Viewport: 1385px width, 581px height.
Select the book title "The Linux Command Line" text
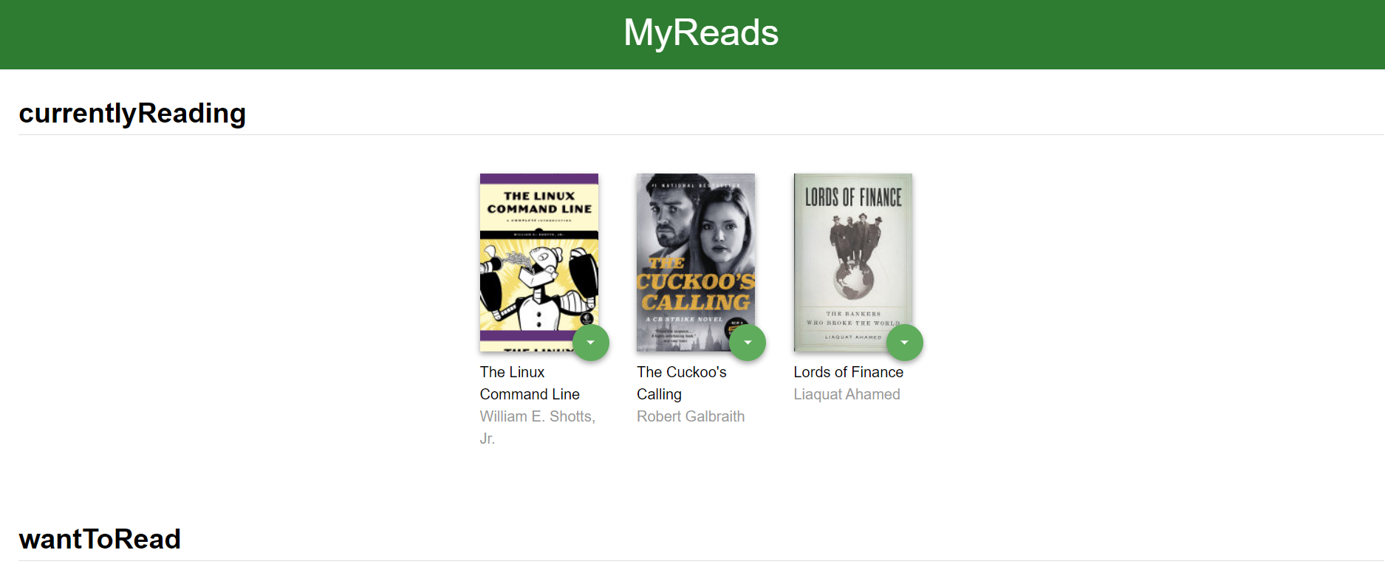click(529, 383)
